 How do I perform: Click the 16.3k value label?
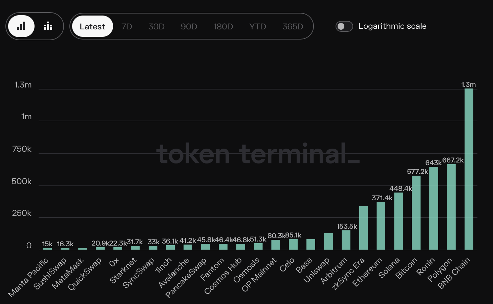click(65, 244)
